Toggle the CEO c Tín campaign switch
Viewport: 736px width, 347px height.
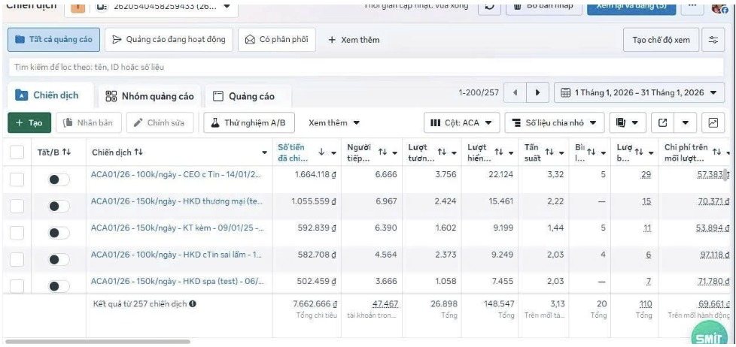coord(58,180)
